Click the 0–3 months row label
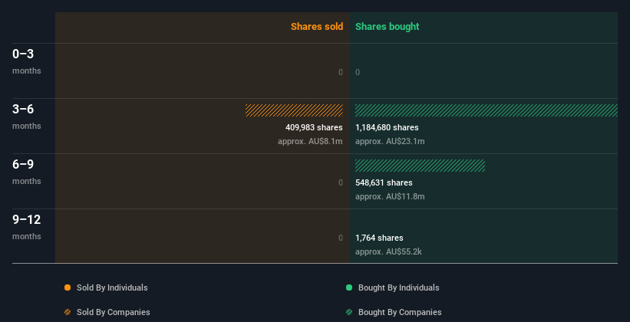The width and height of the screenshot is (630, 322). 27,61
